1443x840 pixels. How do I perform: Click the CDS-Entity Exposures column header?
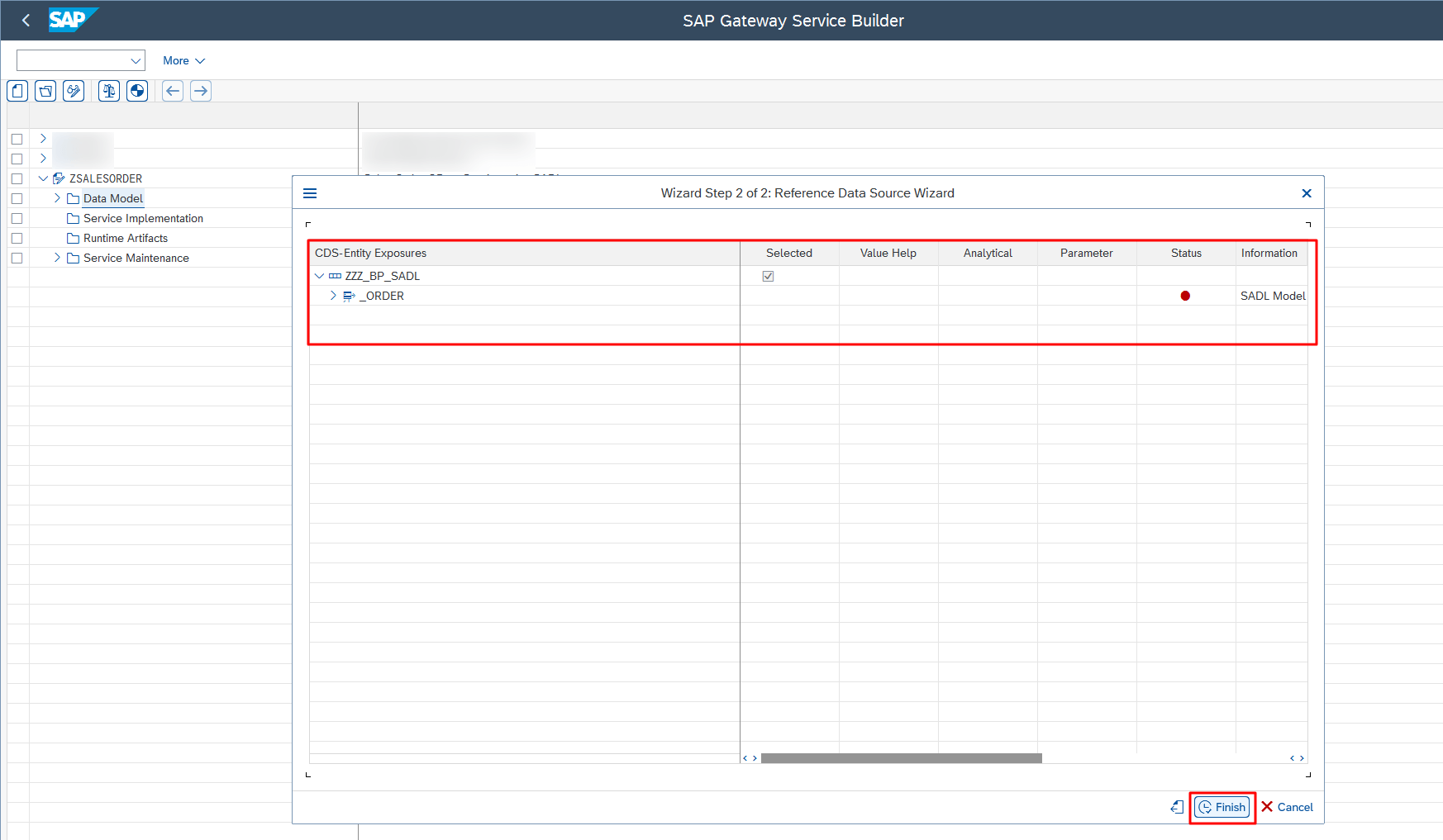pos(525,254)
